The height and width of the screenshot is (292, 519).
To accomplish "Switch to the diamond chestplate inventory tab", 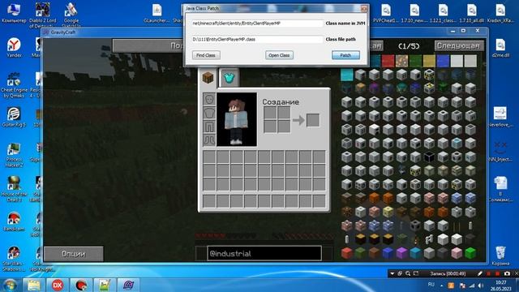I will coord(229,78).
